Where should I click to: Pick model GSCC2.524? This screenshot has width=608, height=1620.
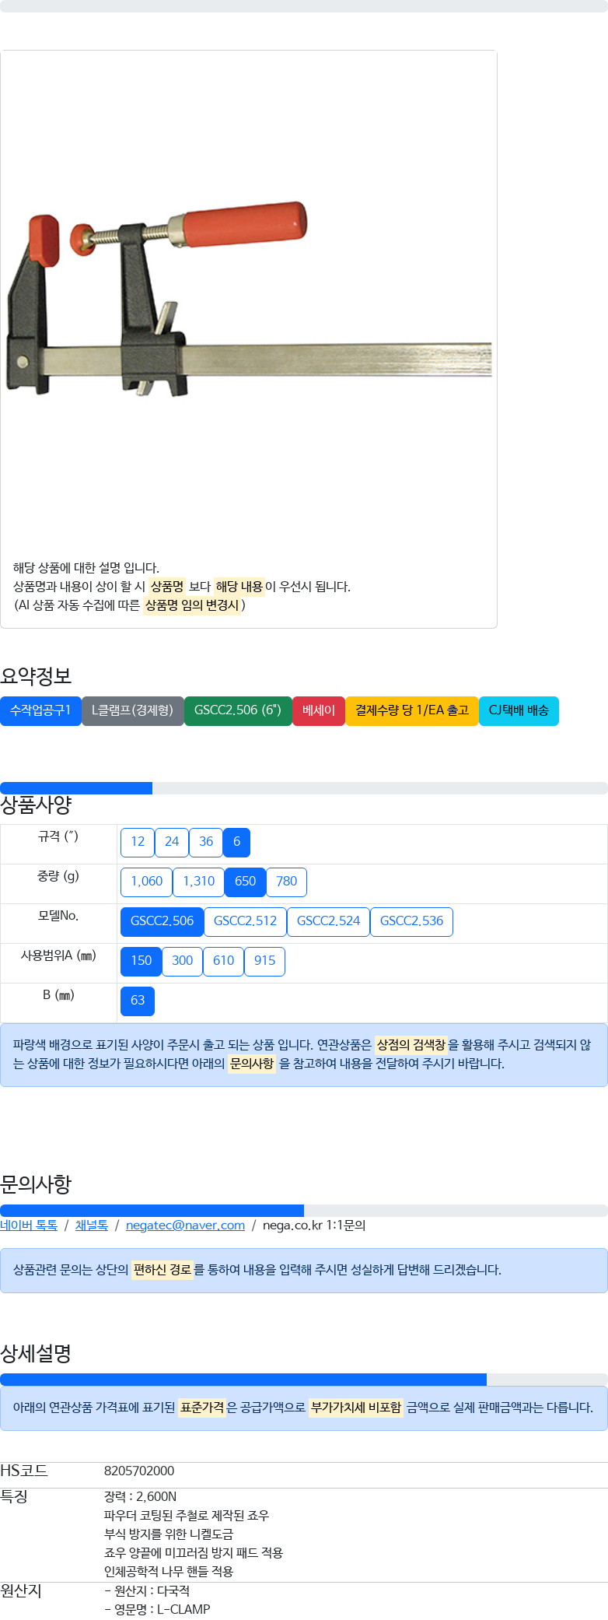point(328,921)
